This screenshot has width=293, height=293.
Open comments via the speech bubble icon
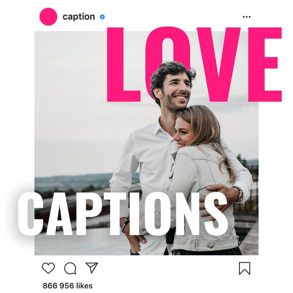coord(70,268)
